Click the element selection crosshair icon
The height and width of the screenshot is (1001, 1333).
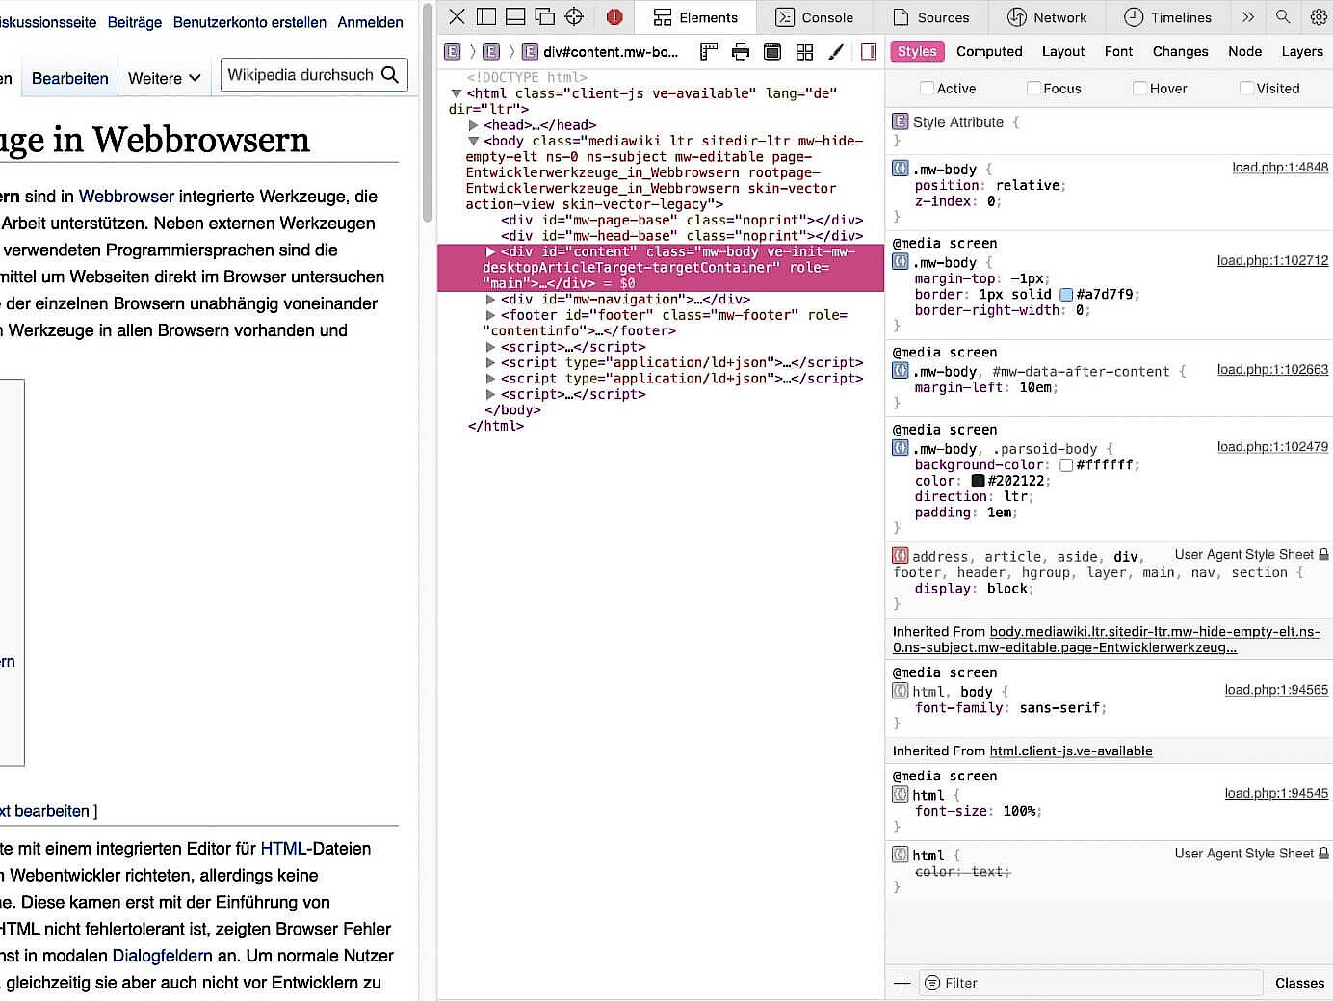574,16
